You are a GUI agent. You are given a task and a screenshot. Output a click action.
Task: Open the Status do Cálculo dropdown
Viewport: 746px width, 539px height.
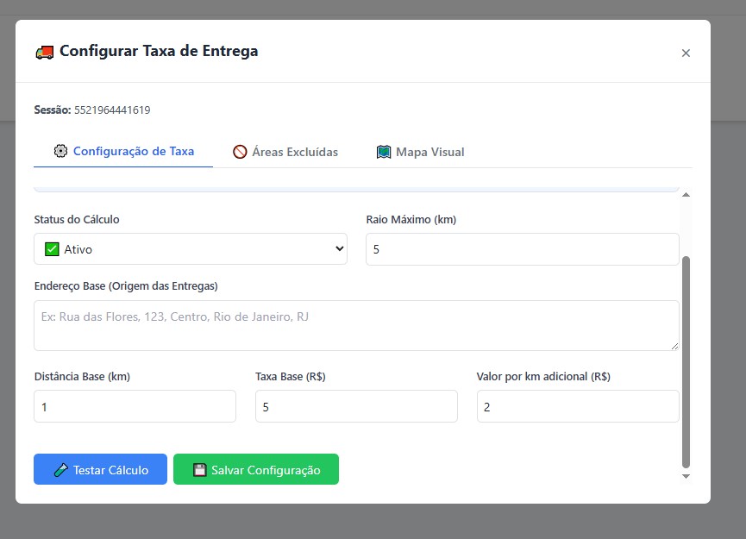(190, 249)
